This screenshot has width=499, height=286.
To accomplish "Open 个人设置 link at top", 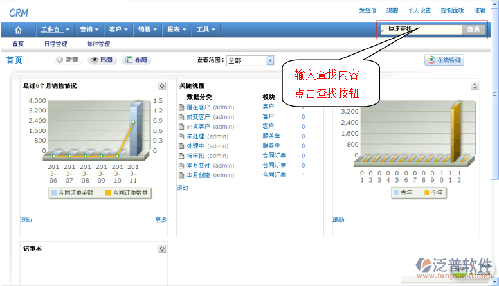I will coord(419,10).
